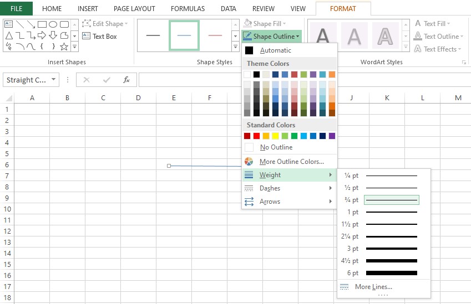This screenshot has width=471, height=304.
Task: Pick the standard purple color swatch
Action: [x=332, y=136]
